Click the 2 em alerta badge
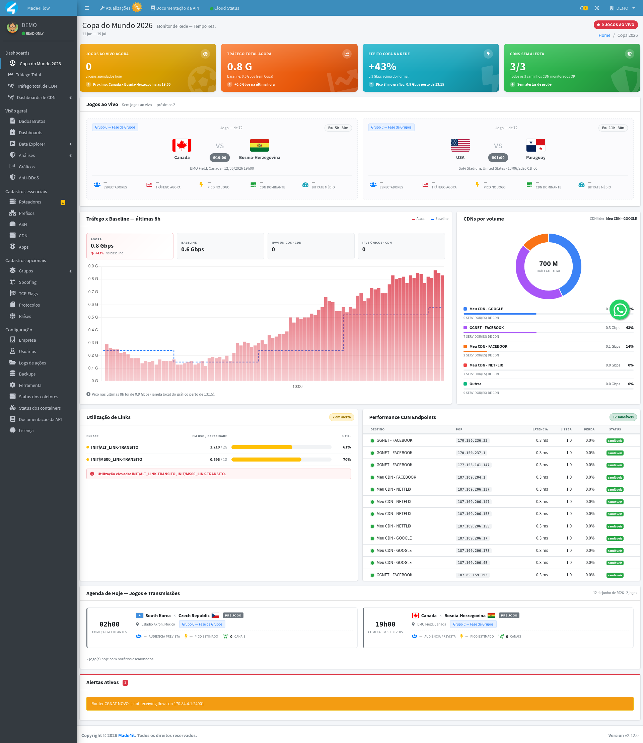The width and height of the screenshot is (643, 743). (341, 417)
